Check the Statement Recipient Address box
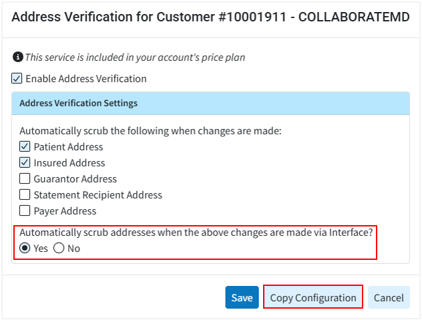 (x=25, y=194)
